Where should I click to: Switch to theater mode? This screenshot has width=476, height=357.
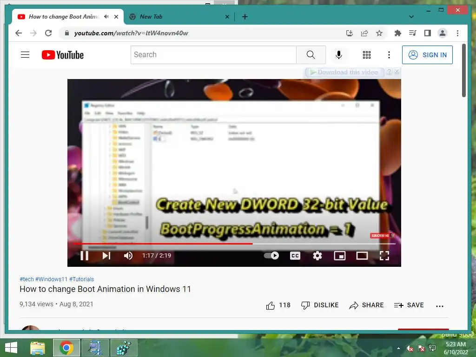click(x=362, y=256)
